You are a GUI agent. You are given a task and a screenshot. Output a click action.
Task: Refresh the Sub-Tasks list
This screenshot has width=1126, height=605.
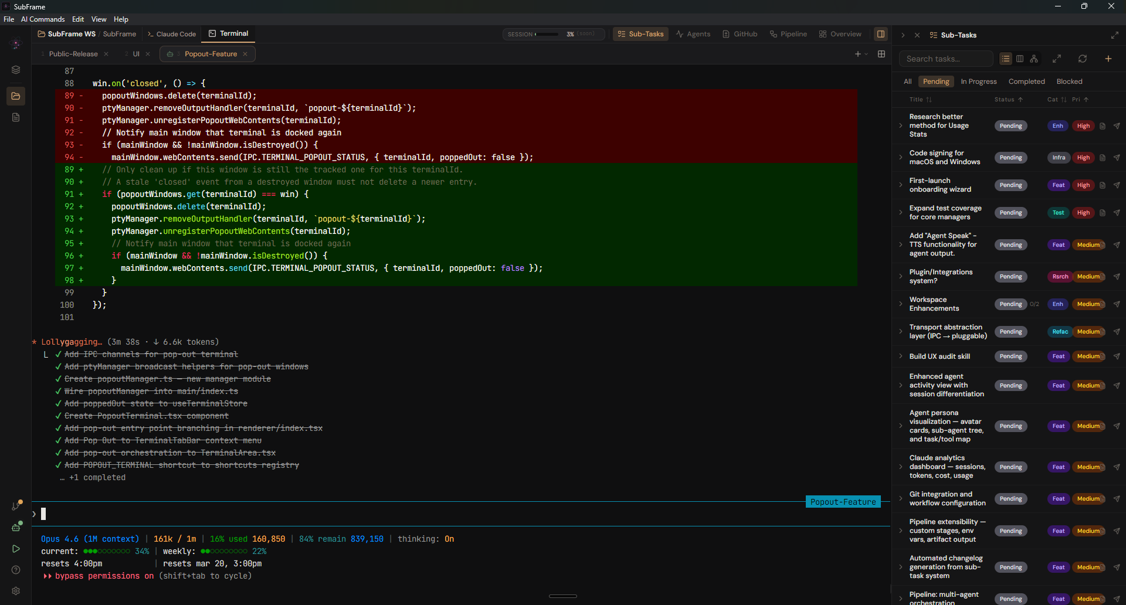[x=1083, y=59]
